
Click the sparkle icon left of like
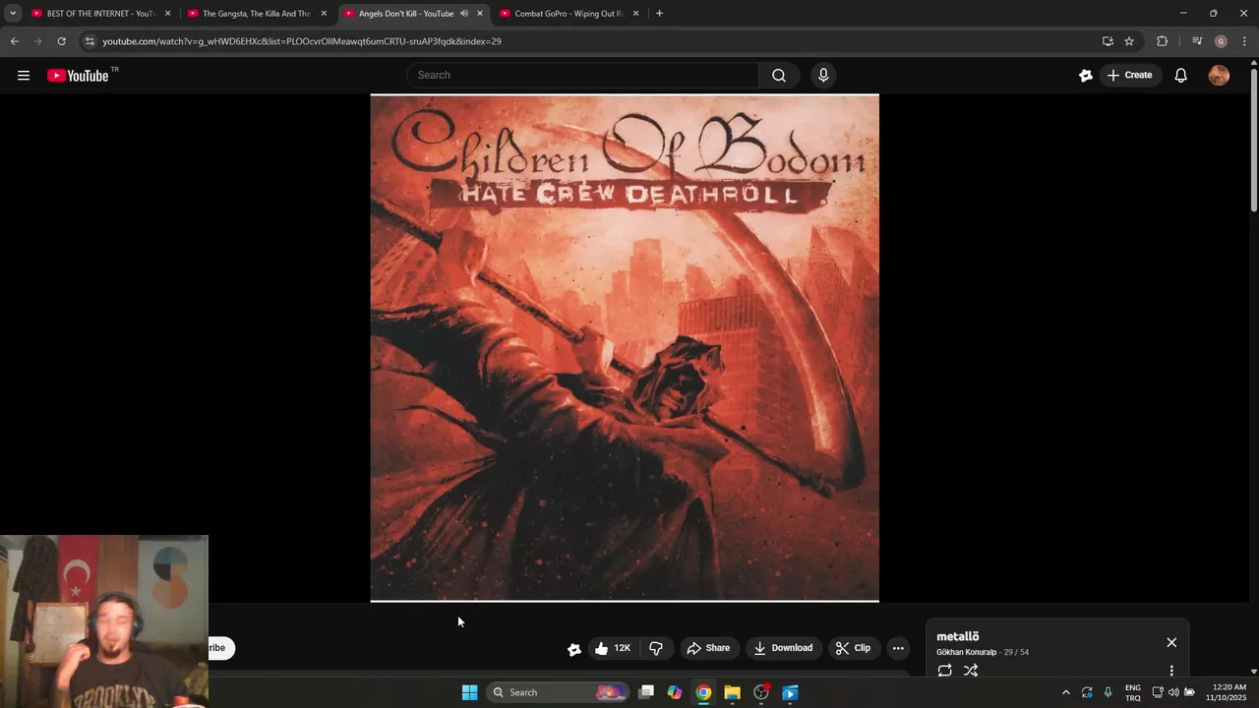pos(574,649)
